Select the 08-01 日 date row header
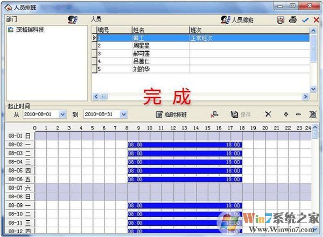 pos(19,136)
